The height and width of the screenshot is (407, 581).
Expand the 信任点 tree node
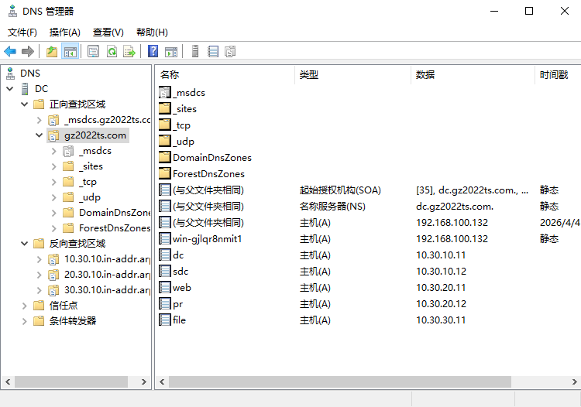point(25,306)
